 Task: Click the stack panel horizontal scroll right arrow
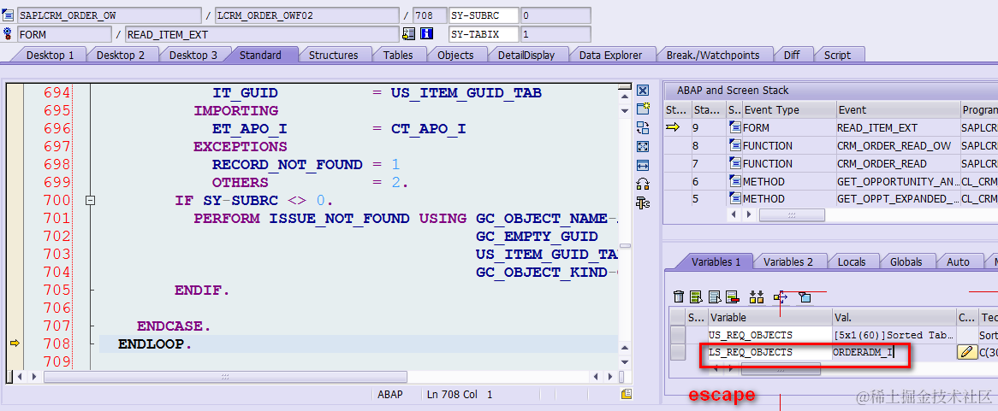tap(748, 214)
